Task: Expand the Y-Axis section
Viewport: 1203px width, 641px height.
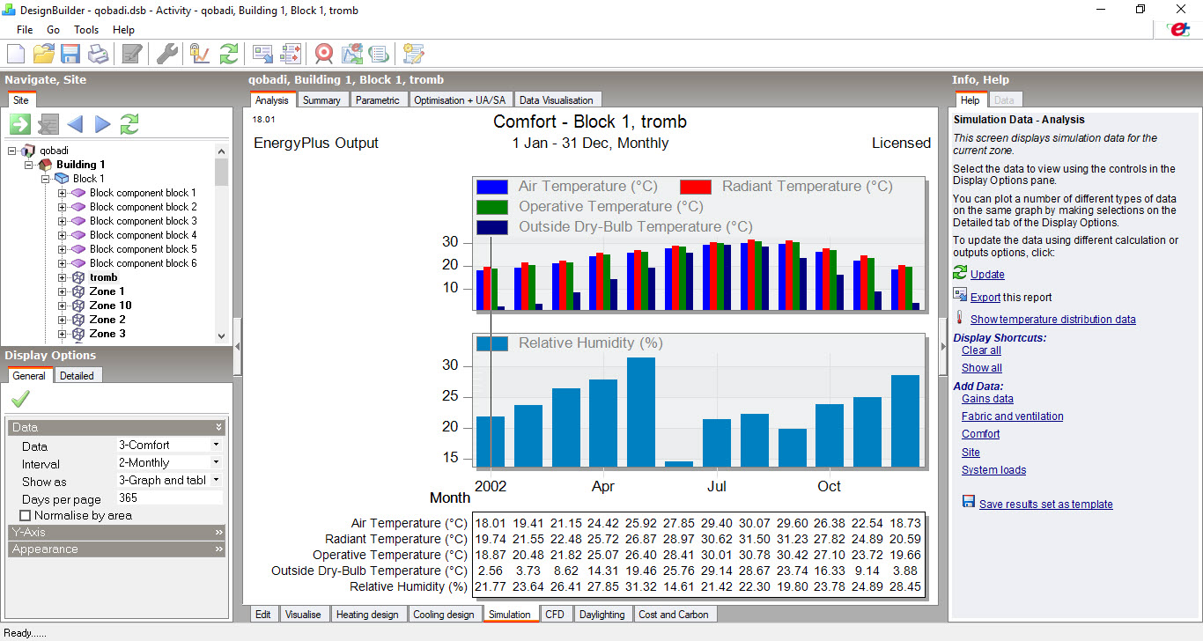Action: coord(117,532)
